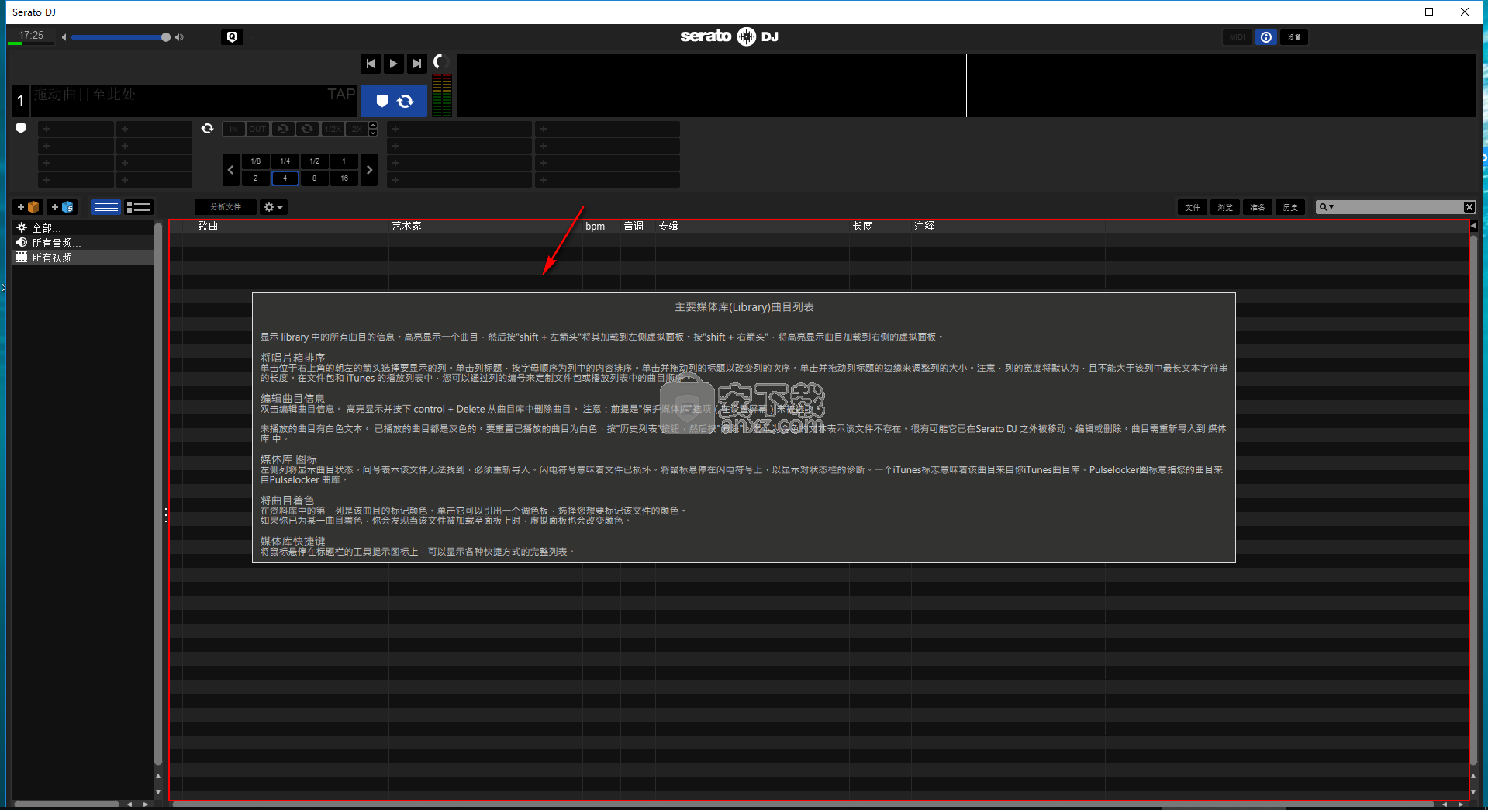Open the 准备 prepare panel
Screen dimensions: 1488x810
click(1258, 207)
